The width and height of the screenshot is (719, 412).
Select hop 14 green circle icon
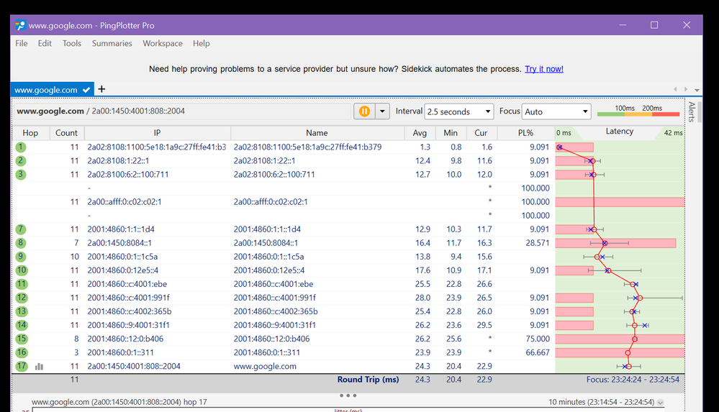21,326
